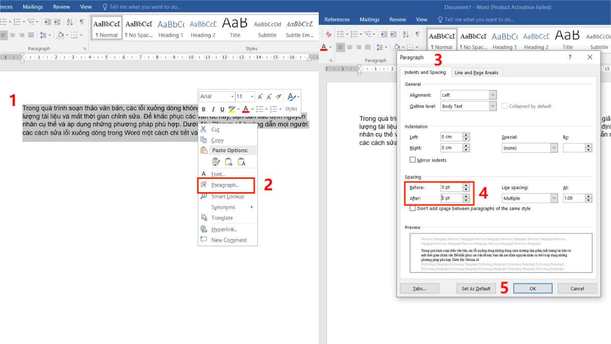Open the Paragraph group dialog launcher in the context-menu window
The width and height of the screenshot is (611, 344).
coord(85,48)
